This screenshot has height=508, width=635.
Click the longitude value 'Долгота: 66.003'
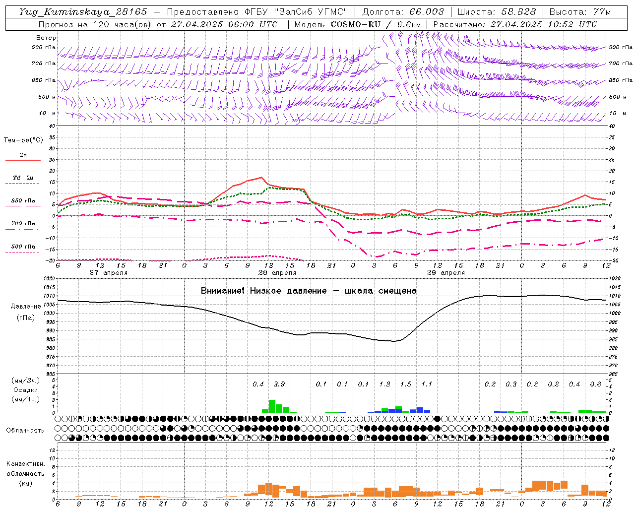coord(403,12)
